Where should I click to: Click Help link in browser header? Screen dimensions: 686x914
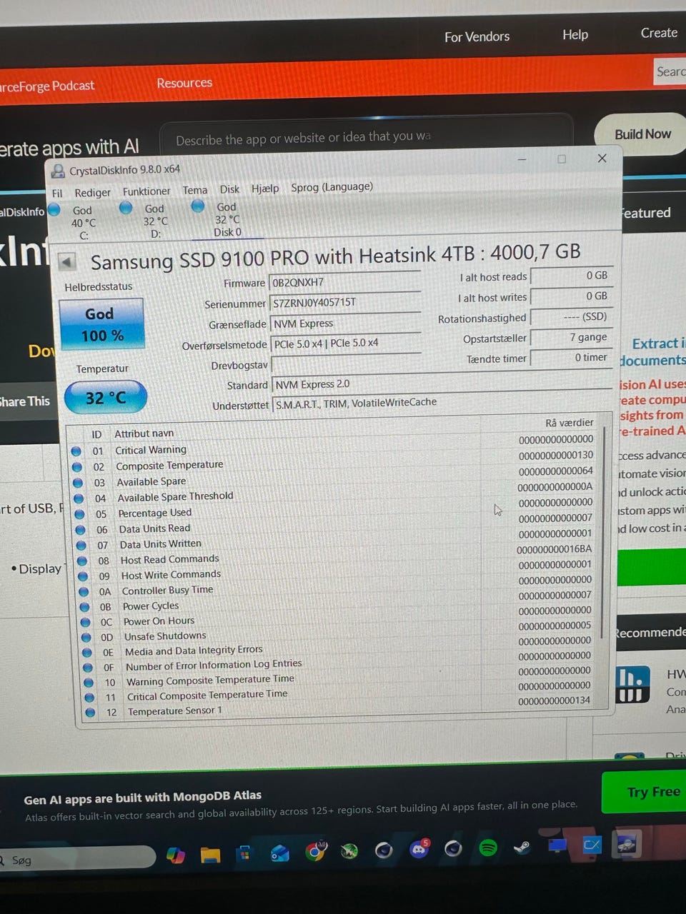(575, 34)
